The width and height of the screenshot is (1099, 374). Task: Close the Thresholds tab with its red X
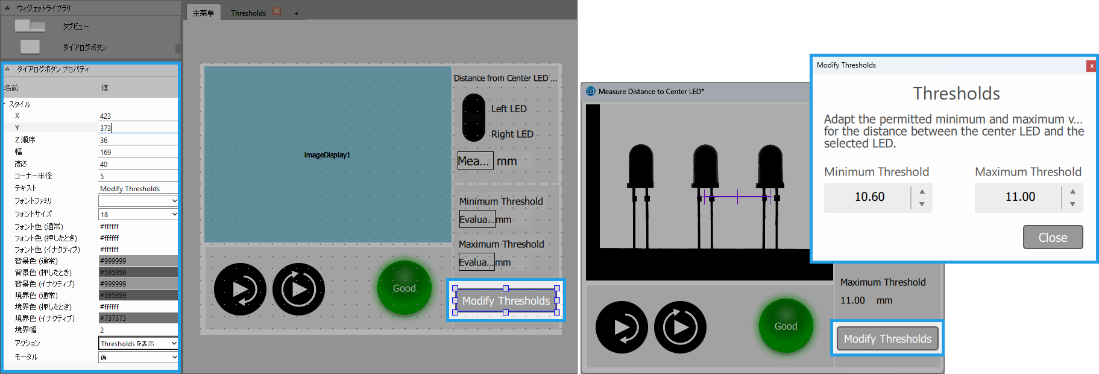(x=277, y=11)
